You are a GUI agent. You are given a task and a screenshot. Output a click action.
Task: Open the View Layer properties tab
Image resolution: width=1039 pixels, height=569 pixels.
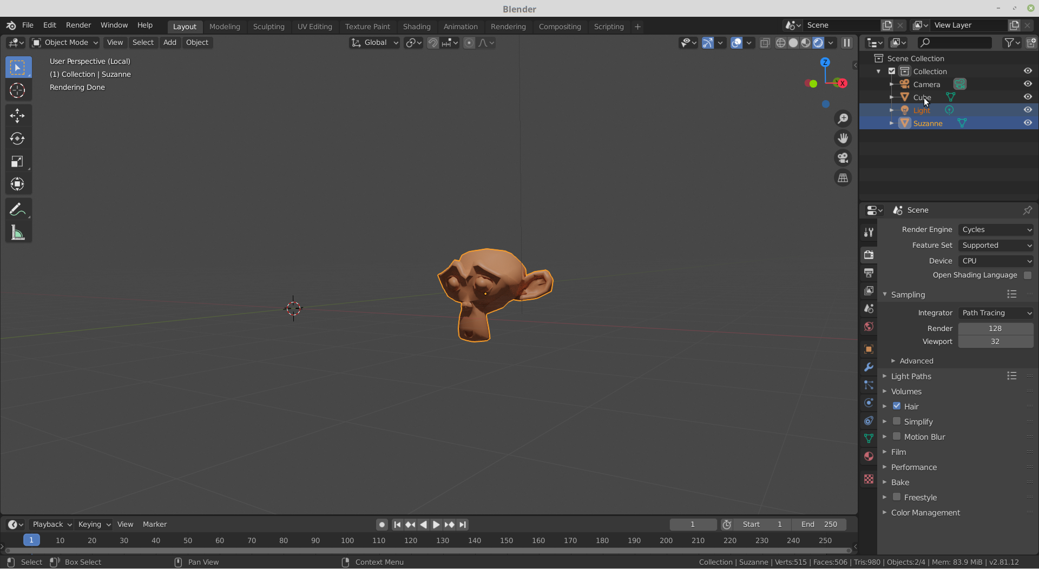[869, 290]
